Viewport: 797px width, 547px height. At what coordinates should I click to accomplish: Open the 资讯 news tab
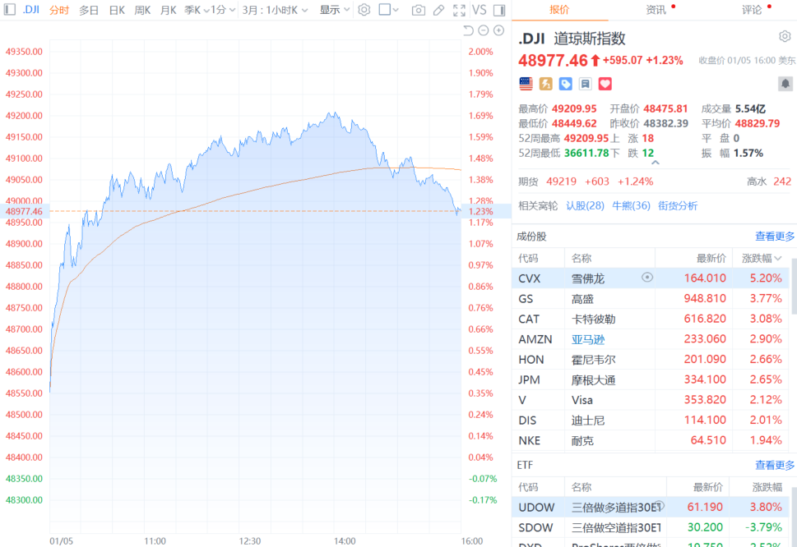tap(656, 10)
